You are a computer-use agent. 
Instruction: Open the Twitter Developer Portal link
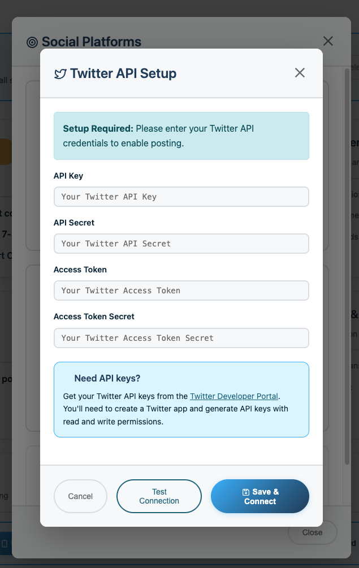(235, 396)
